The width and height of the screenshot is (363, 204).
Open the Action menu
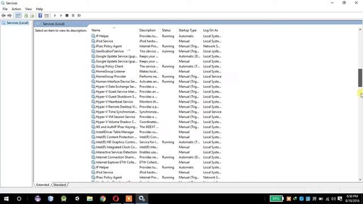click(16, 9)
